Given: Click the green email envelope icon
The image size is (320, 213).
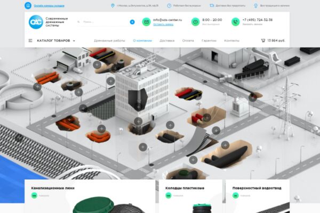Looking at the screenshot, I should point(146,22).
